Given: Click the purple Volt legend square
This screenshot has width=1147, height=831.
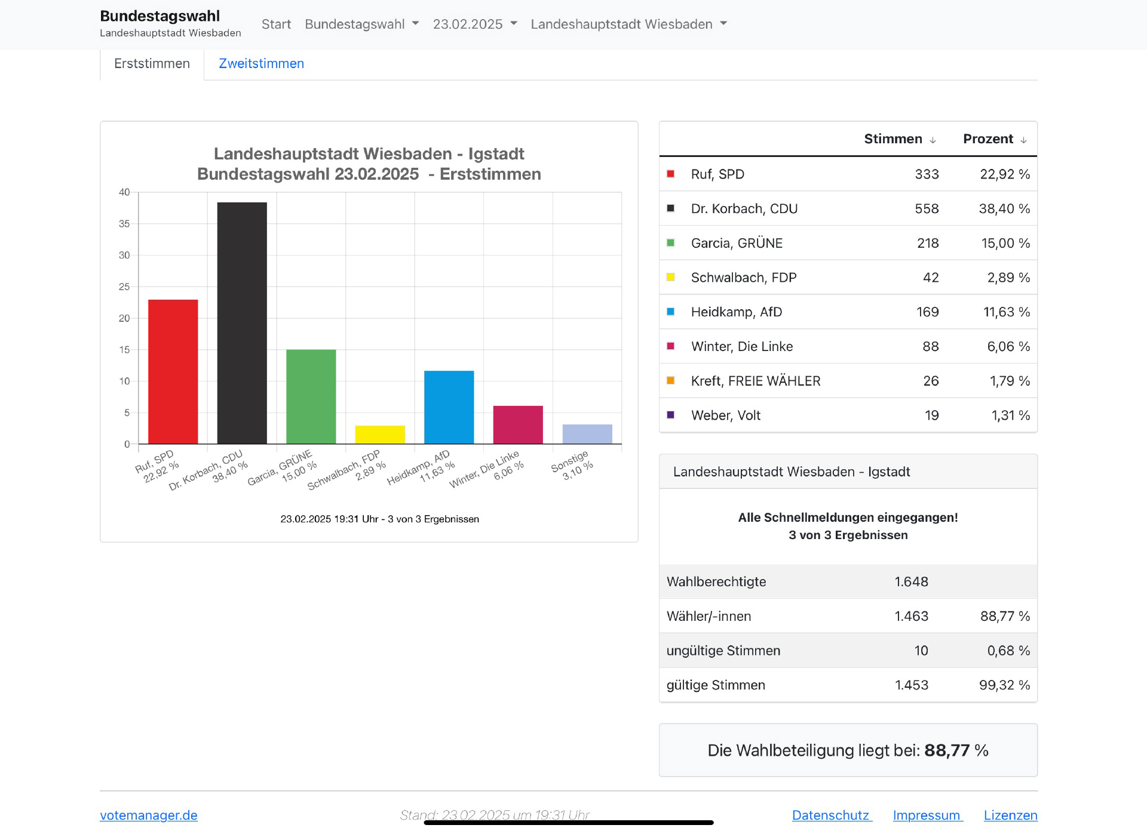Looking at the screenshot, I should coord(670,415).
